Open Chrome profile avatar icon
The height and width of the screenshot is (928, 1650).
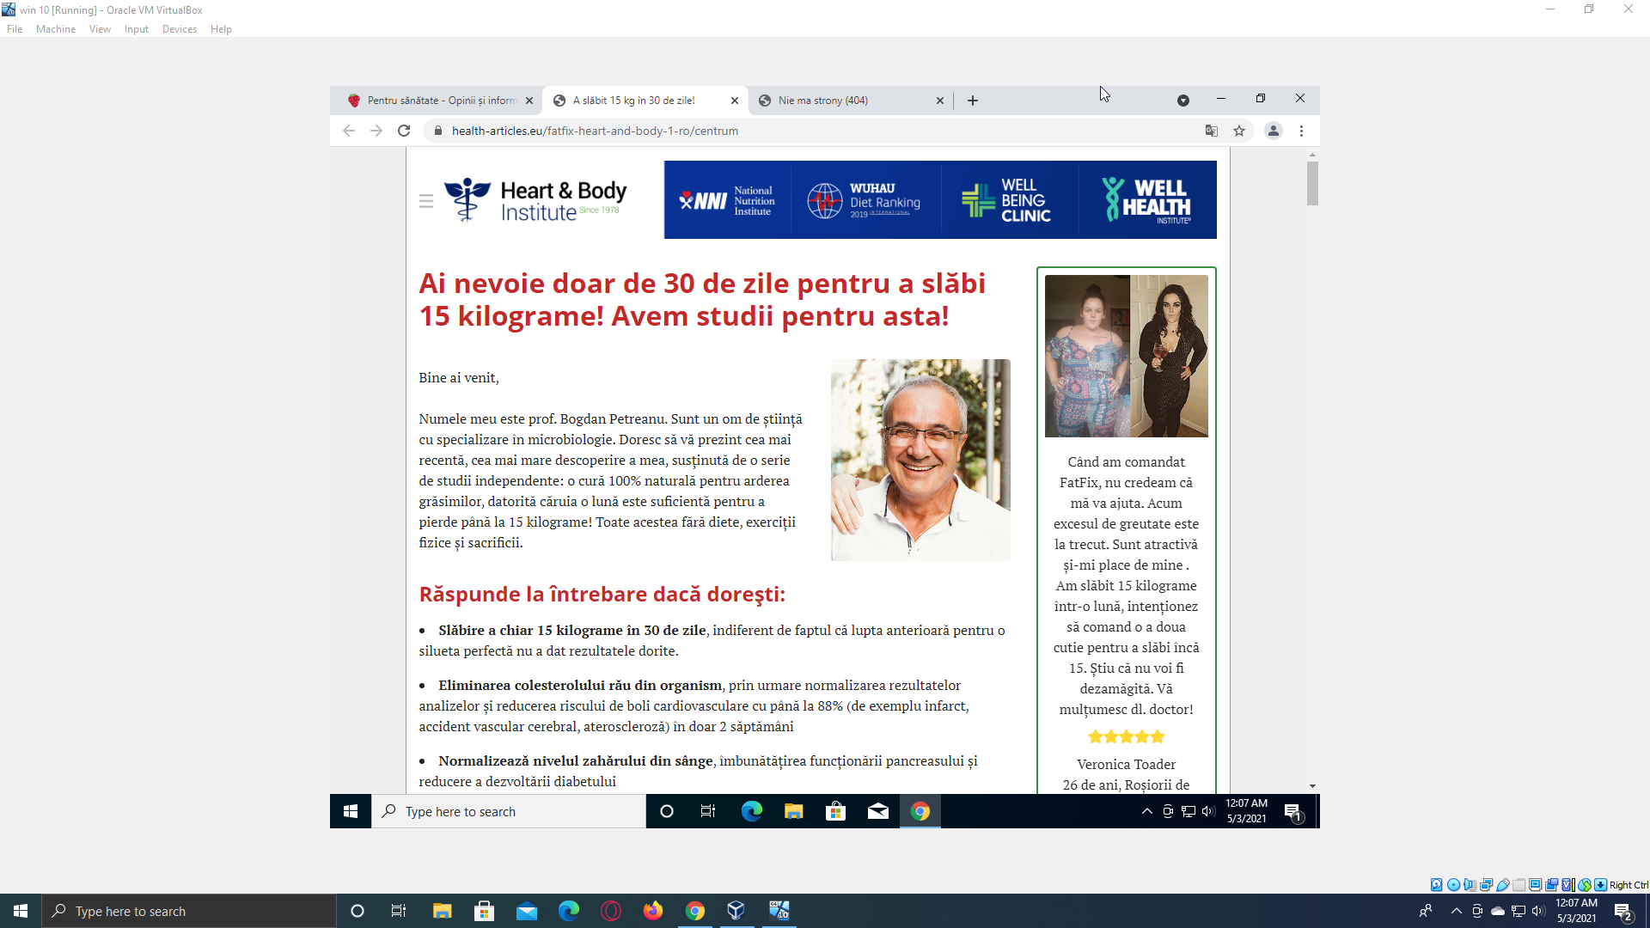tap(1274, 131)
